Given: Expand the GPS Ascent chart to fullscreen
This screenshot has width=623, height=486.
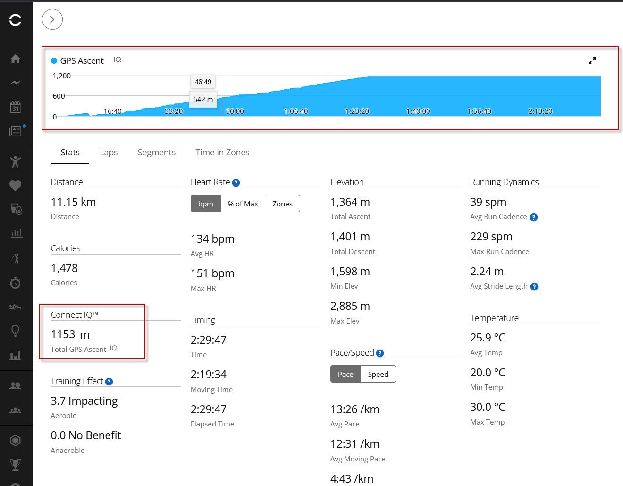Looking at the screenshot, I should [592, 60].
